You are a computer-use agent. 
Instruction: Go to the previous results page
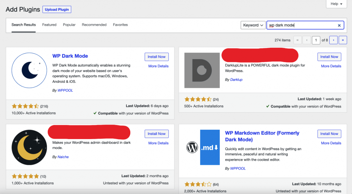307,40
